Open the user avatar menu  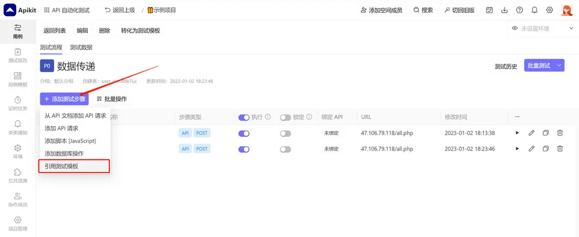(x=567, y=10)
